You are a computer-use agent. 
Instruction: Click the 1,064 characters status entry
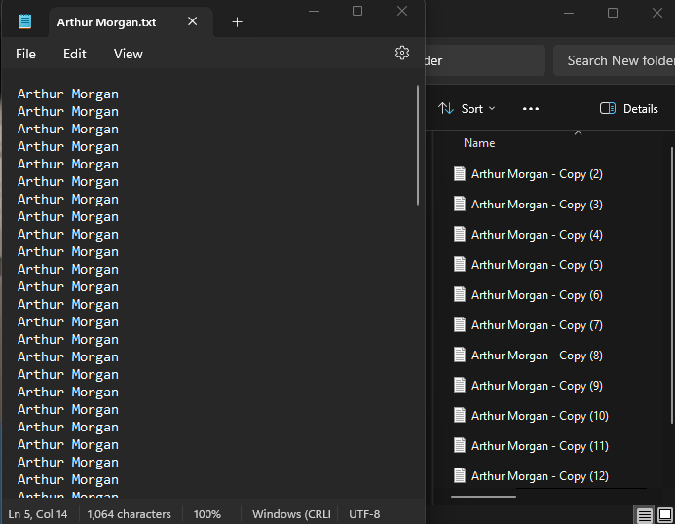[x=129, y=514]
